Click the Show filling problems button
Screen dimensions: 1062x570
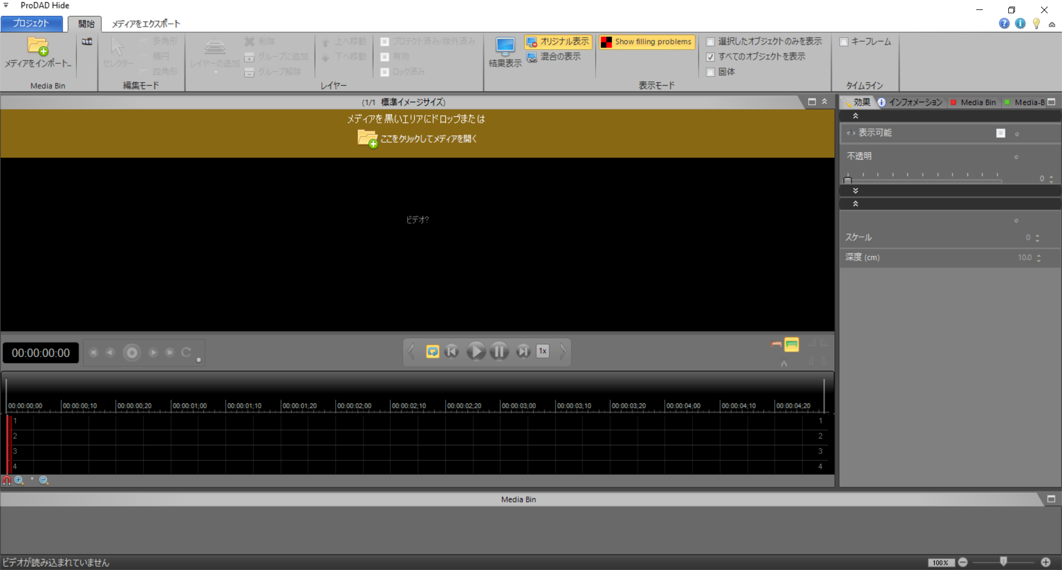(647, 42)
